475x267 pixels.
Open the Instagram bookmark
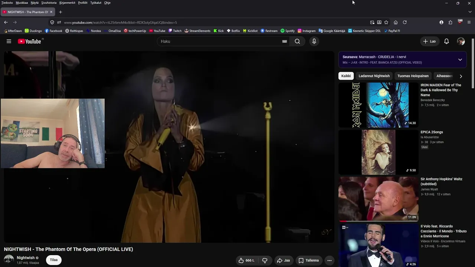(x=307, y=31)
